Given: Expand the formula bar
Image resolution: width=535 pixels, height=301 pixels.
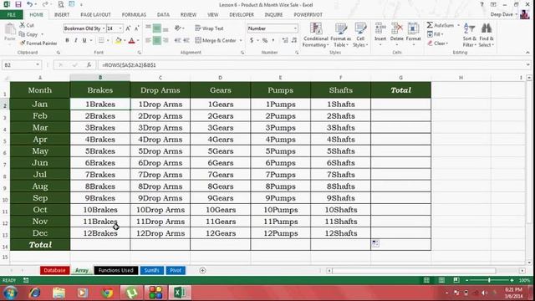Looking at the screenshot, I should 527,65.
